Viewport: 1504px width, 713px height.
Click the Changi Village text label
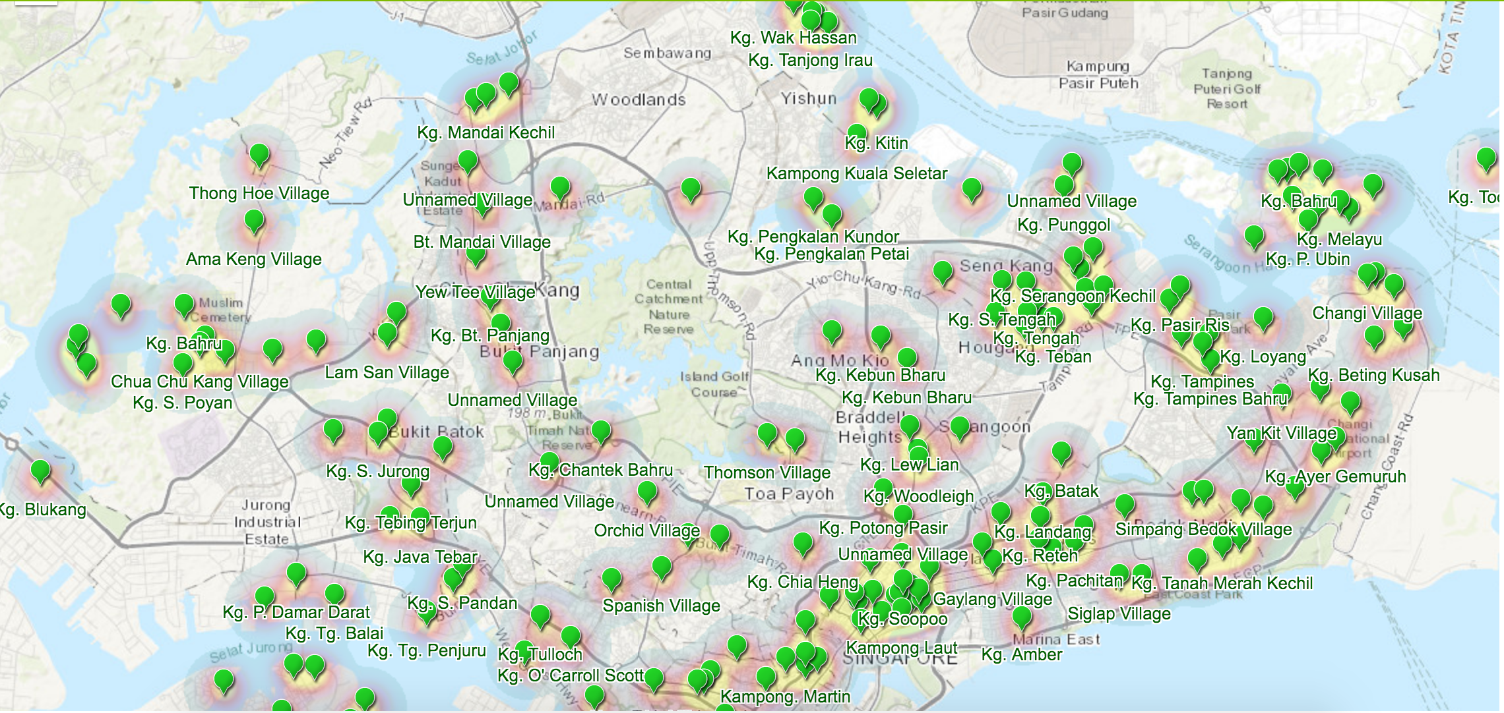pos(1367,313)
